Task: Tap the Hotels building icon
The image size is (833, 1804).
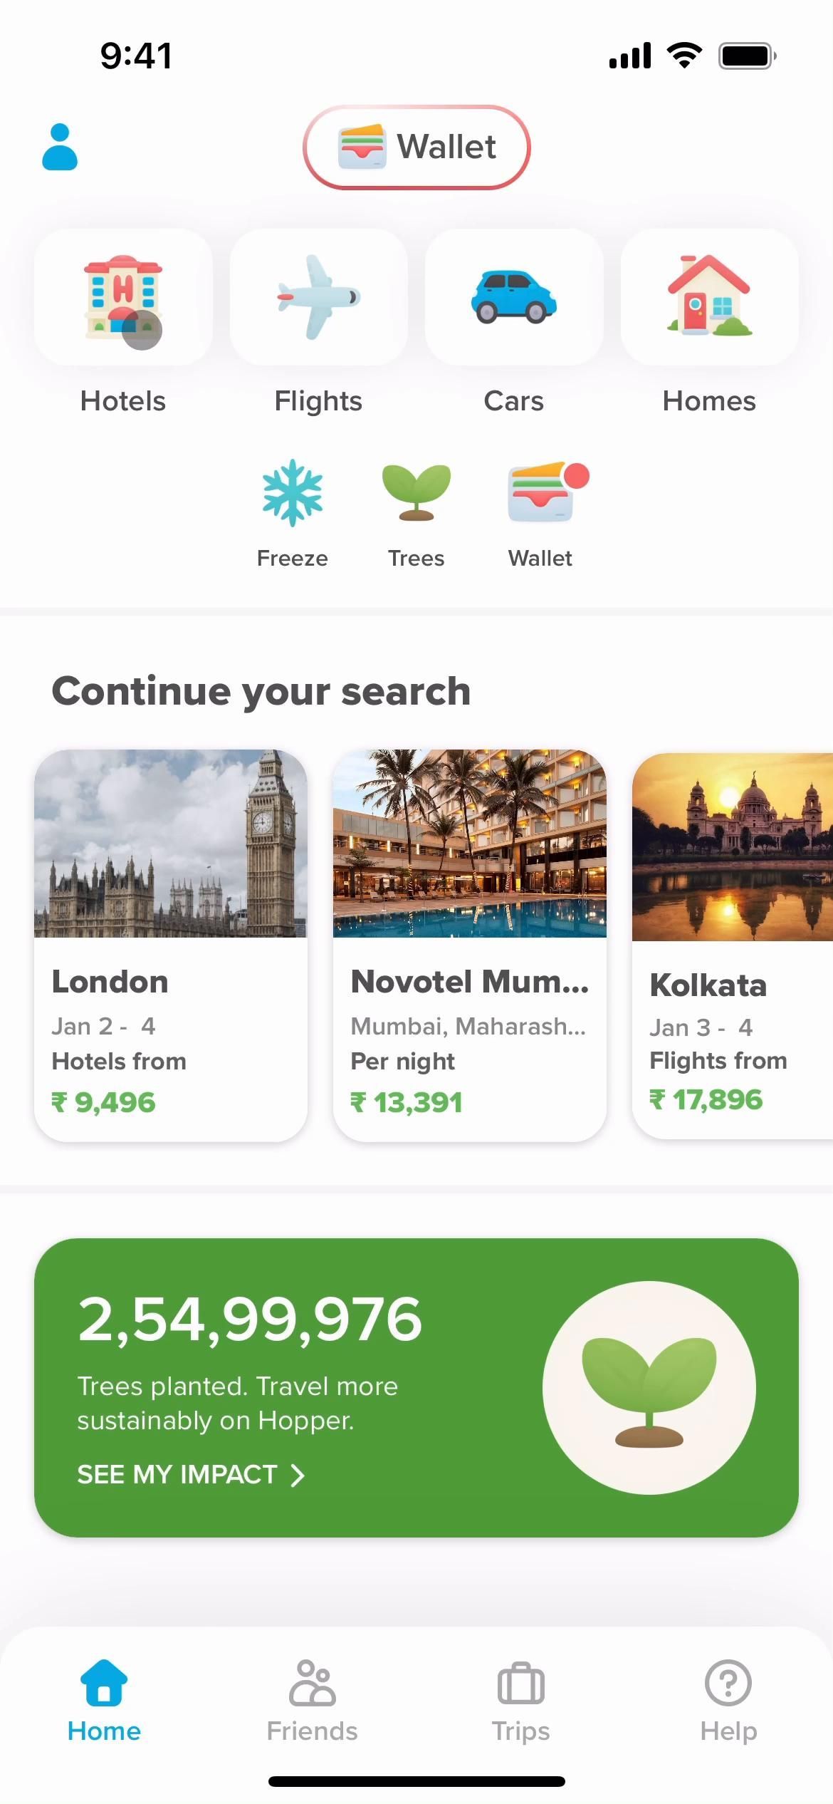Action: click(123, 297)
